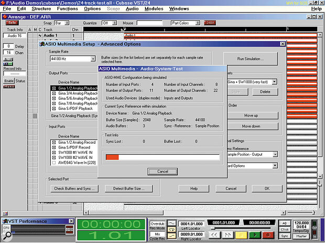Open the Functions menu
Viewport: 325px width, 243px height.
coord(68,9)
